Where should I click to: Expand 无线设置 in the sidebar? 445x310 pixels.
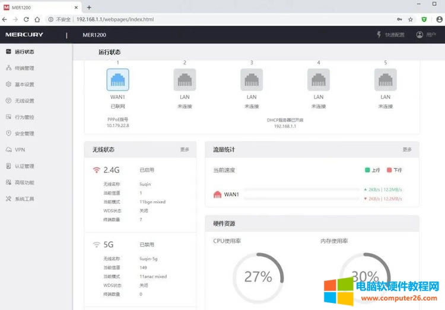24,101
